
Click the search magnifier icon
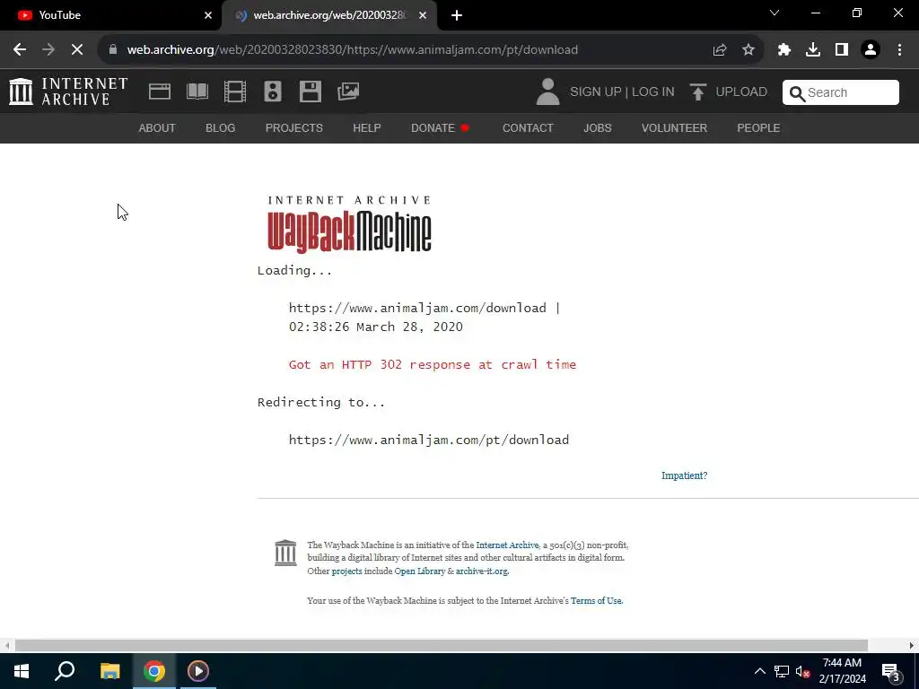coord(797,93)
